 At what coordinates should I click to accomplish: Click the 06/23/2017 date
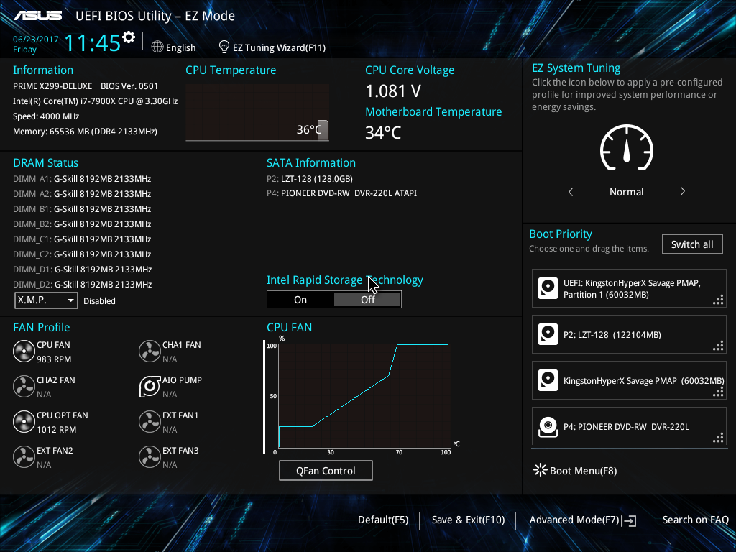tap(36, 40)
